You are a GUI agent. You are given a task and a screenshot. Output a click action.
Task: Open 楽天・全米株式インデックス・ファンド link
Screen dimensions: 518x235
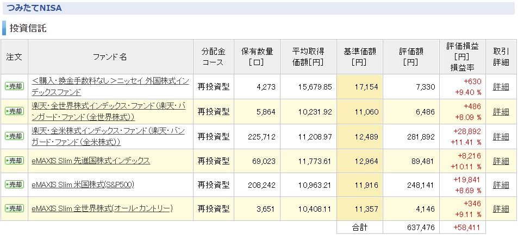[108, 136]
